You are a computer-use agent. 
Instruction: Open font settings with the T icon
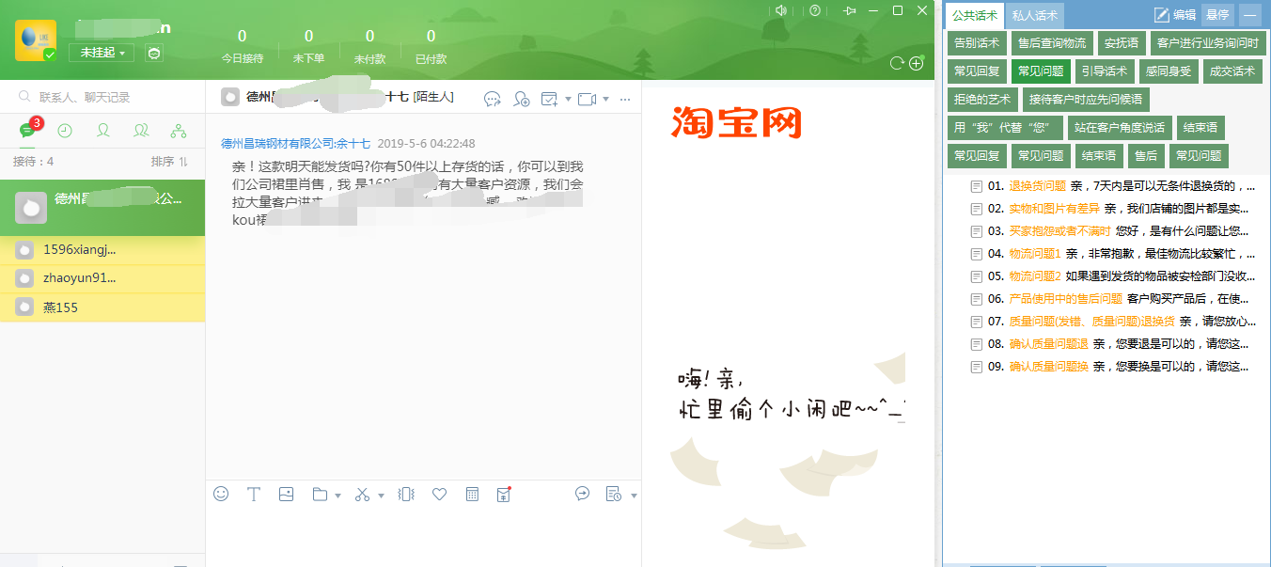[x=253, y=494]
